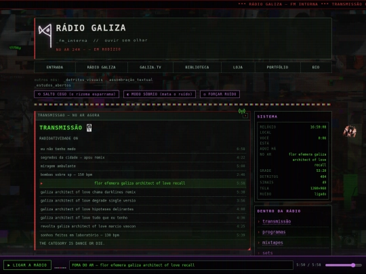Close the Transmissão panel with the x
This screenshot has height=274, width=366.
click(245, 116)
